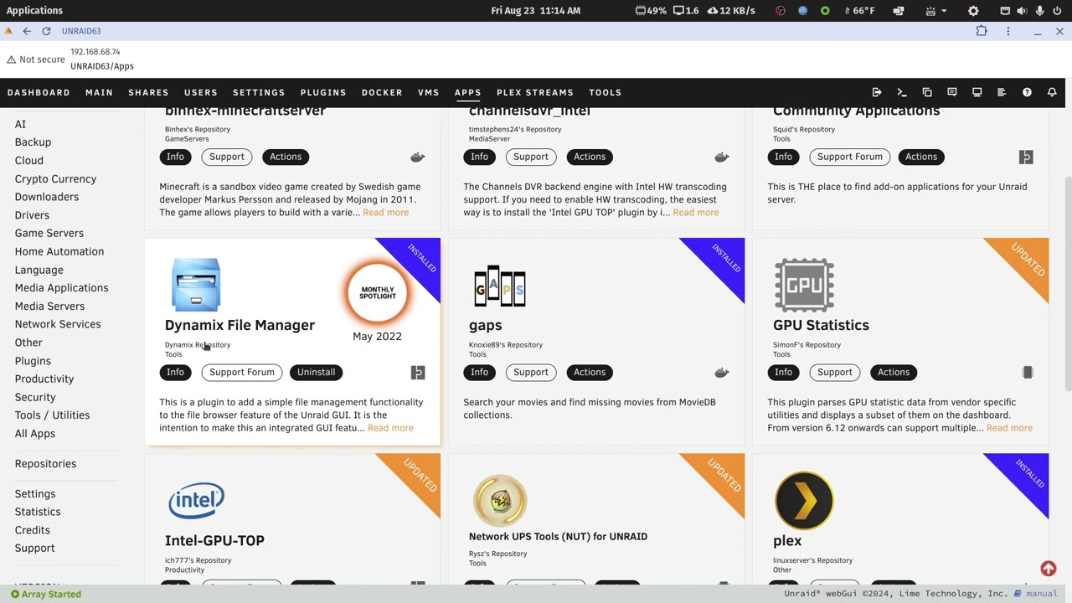Click Support on binhex-minecraftserver card
This screenshot has height=603, width=1072.
click(x=227, y=157)
